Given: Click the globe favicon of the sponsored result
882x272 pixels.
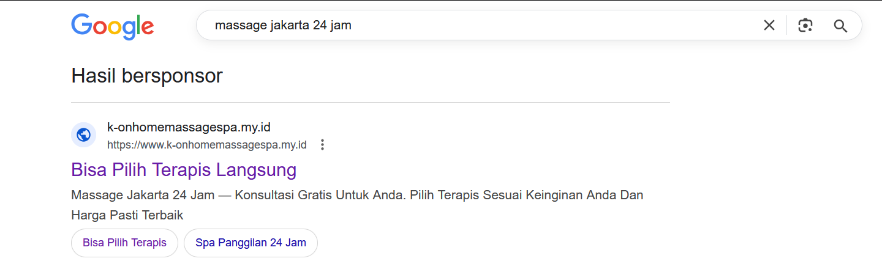Looking at the screenshot, I should [83, 135].
